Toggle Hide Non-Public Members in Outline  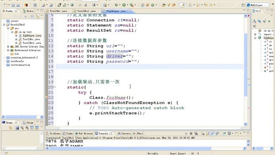[x=269, y=22]
